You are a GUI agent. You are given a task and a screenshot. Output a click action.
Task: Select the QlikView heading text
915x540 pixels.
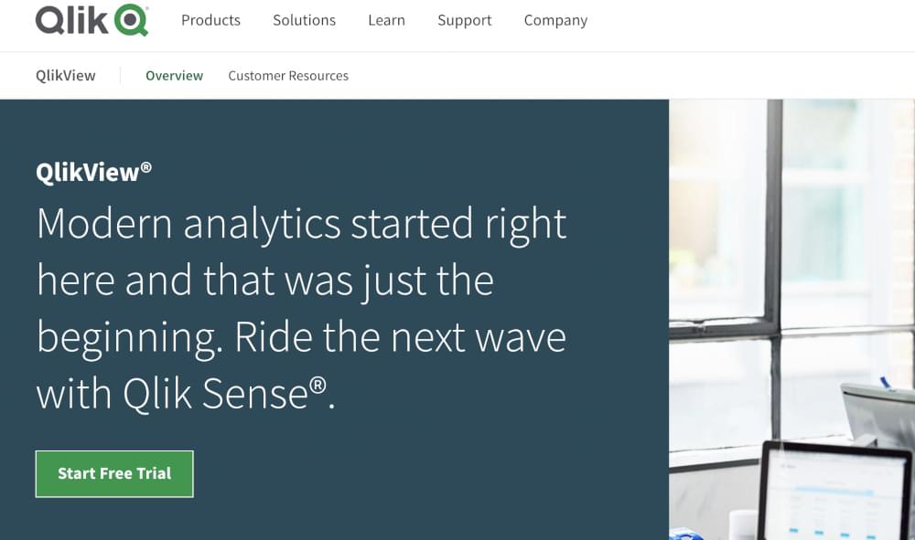click(87, 172)
